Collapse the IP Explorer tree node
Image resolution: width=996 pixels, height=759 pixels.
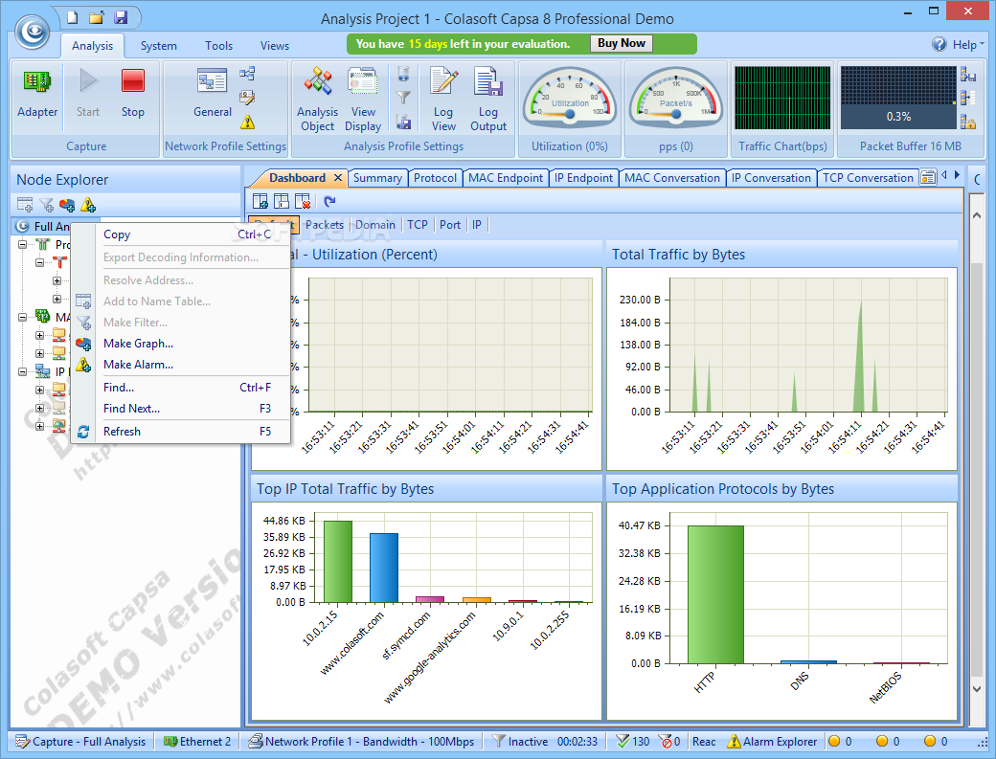click(22, 371)
